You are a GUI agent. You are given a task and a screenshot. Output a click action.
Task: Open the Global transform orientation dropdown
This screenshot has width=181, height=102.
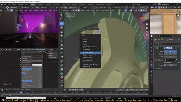click(116, 7)
